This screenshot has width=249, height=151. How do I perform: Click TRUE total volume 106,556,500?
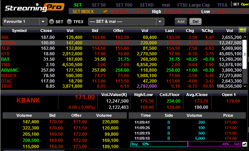point(229,86)
